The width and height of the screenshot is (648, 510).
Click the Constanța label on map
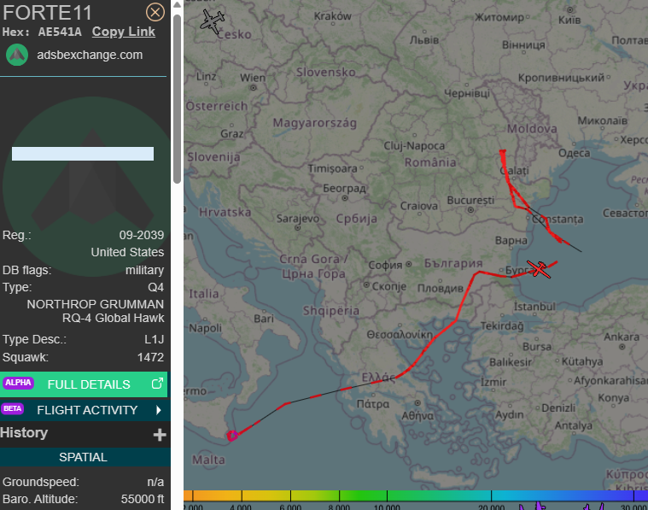click(x=558, y=220)
